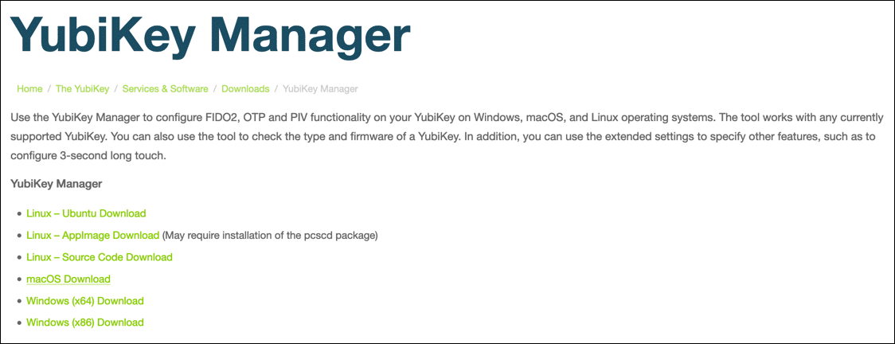
Task: Open Services & Software breadcrumb link
Action: click(165, 89)
